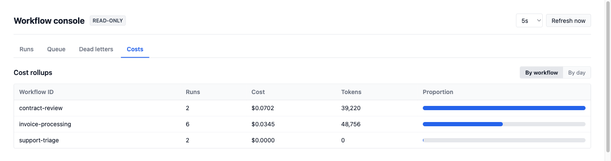Click the Cost rollups section title

[x=33, y=72]
